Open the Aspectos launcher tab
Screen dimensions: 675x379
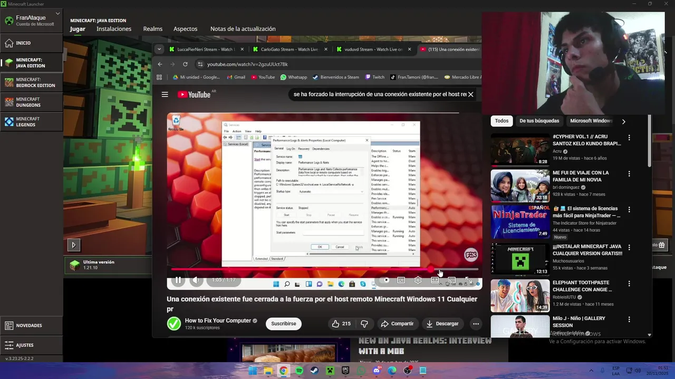186,29
